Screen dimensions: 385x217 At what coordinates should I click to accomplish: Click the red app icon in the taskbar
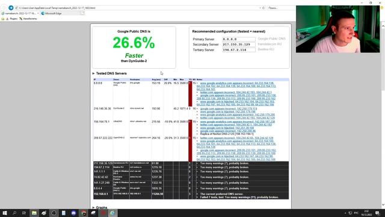click(x=103, y=213)
